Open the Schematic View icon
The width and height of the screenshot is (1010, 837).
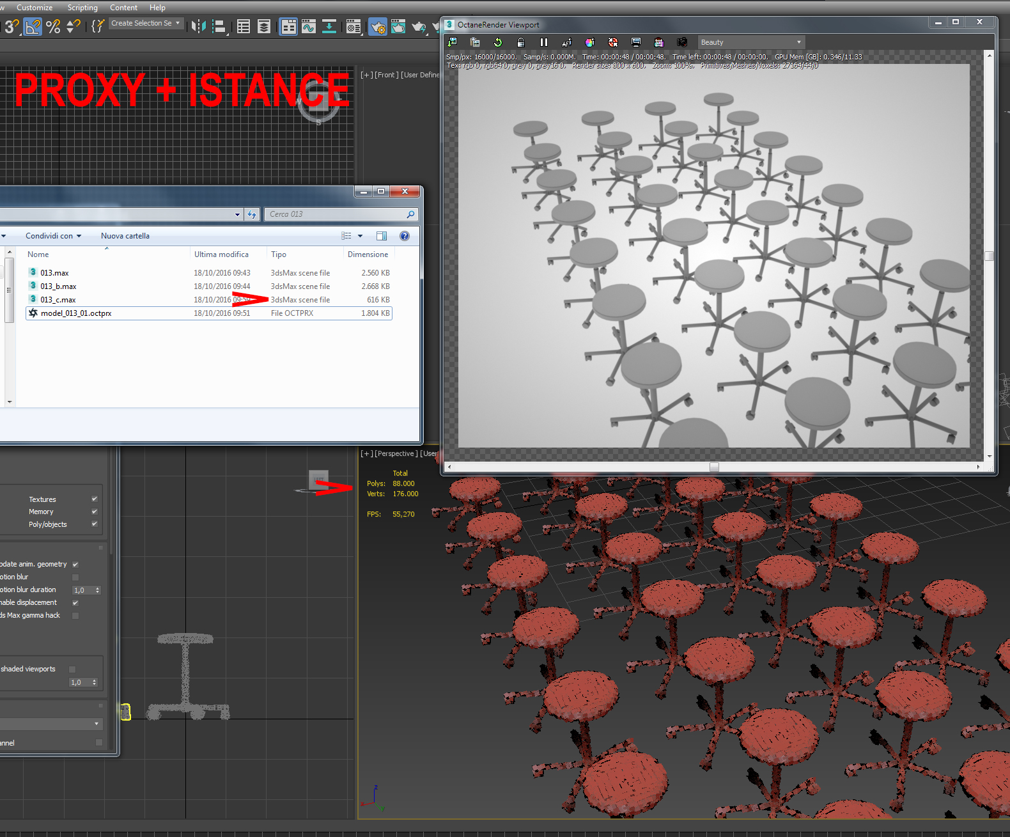tap(329, 26)
